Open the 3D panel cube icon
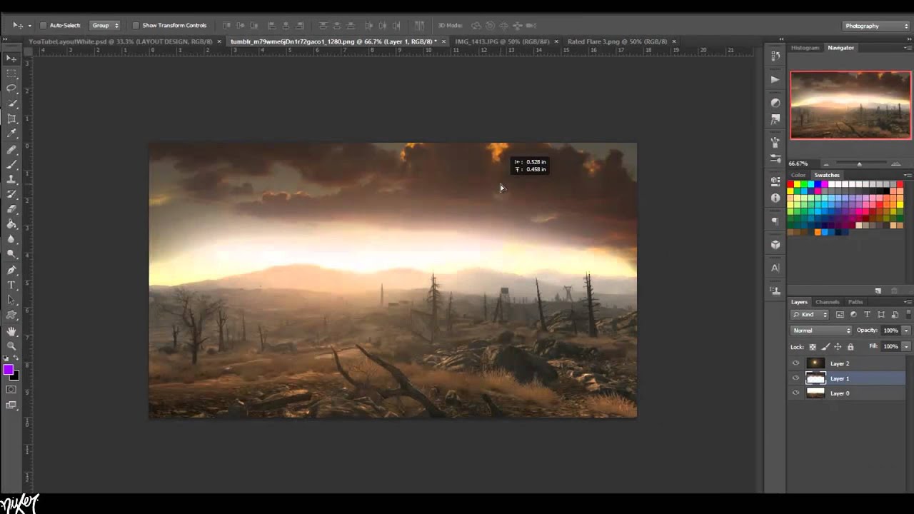This screenshot has width=914, height=514. (x=775, y=245)
